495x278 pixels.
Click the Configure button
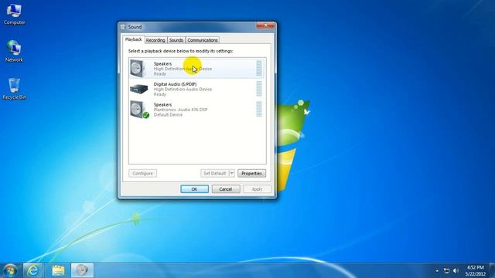[142, 173]
